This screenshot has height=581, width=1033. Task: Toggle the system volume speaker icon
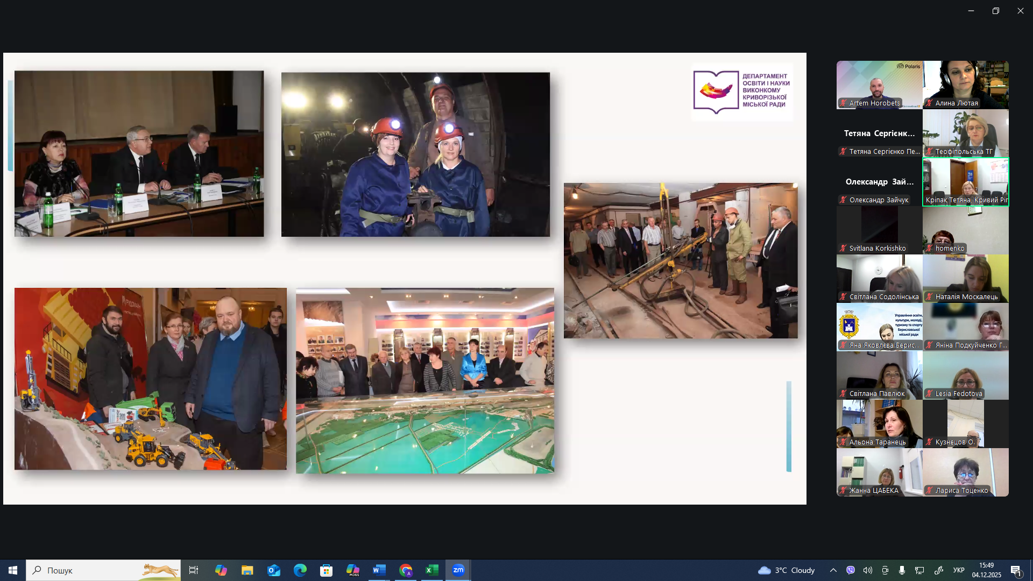pos(867,570)
